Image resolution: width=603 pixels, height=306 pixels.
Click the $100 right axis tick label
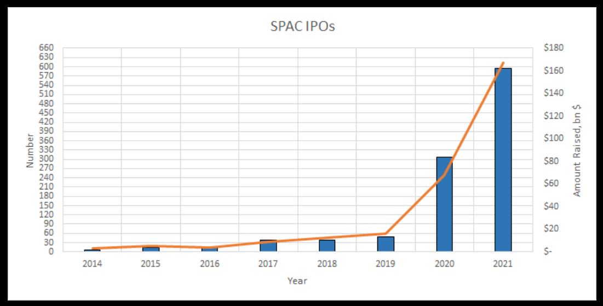(553, 138)
